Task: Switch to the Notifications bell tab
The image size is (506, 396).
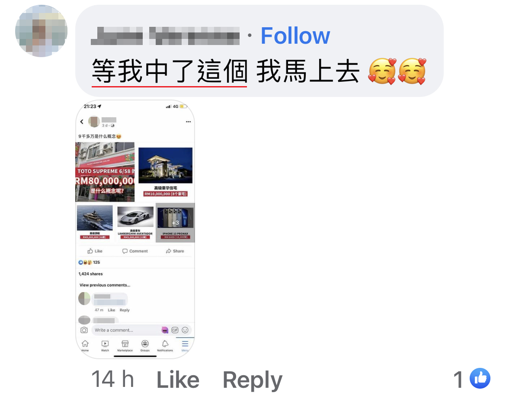Action: [x=165, y=346]
